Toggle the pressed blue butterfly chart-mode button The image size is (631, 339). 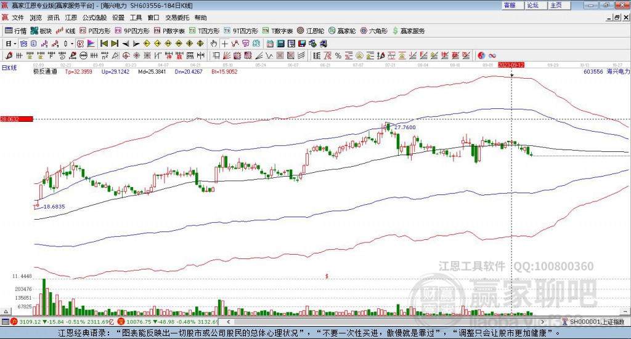coord(23,44)
